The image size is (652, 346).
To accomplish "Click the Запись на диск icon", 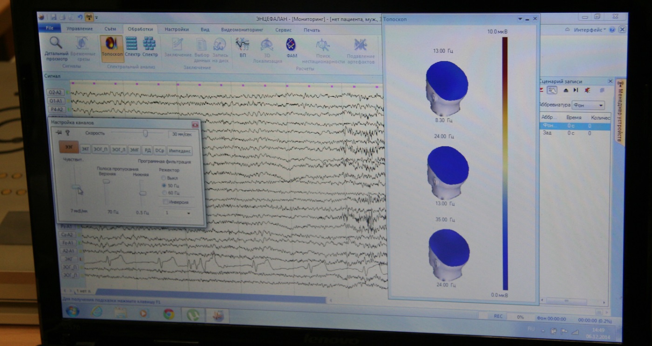I will tap(220, 50).
